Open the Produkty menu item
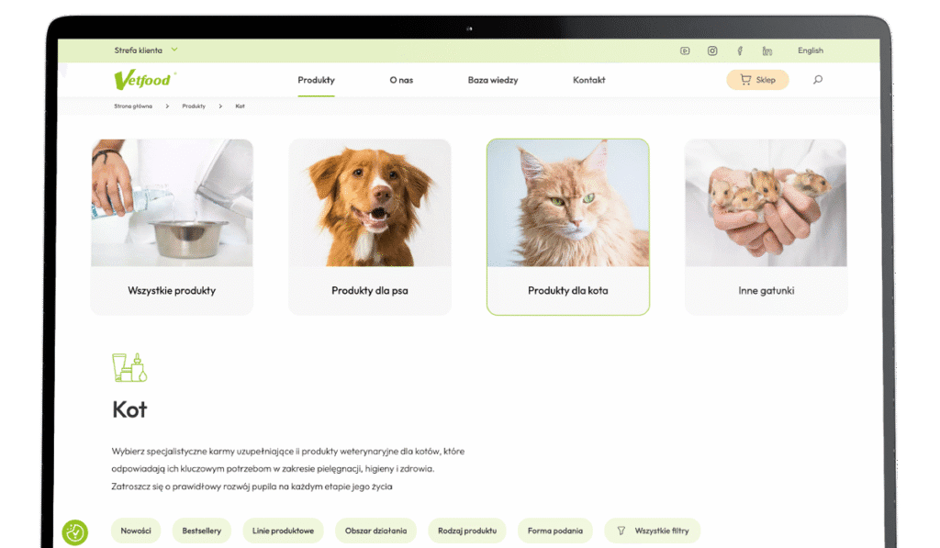The height and width of the screenshot is (548, 940). (316, 80)
